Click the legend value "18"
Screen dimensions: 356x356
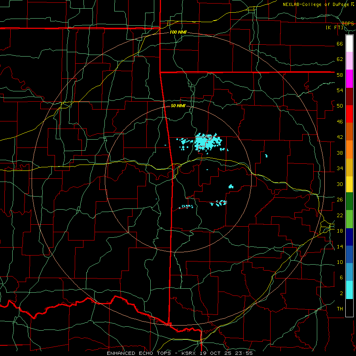pyautogui.click(x=340, y=231)
